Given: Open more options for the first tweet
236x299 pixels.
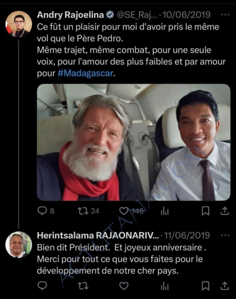Looking at the screenshot, I should [225, 15].
